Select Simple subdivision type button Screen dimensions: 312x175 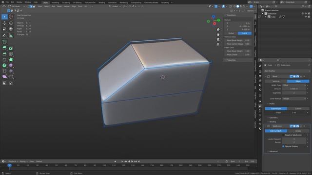coord(298,131)
